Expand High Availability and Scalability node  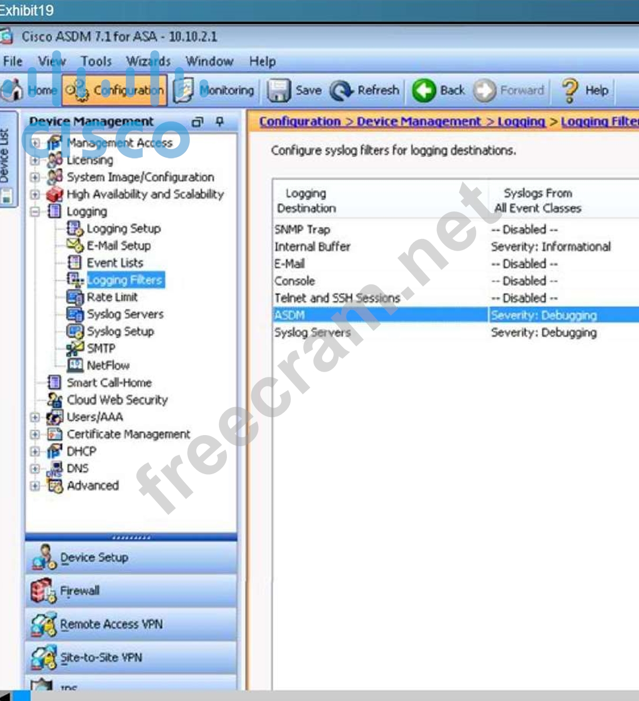pos(35,195)
